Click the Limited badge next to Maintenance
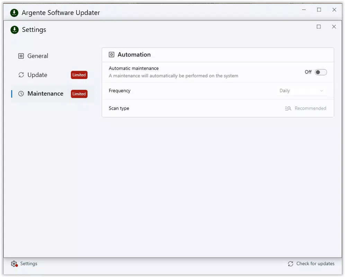The image size is (345, 277). [79, 94]
